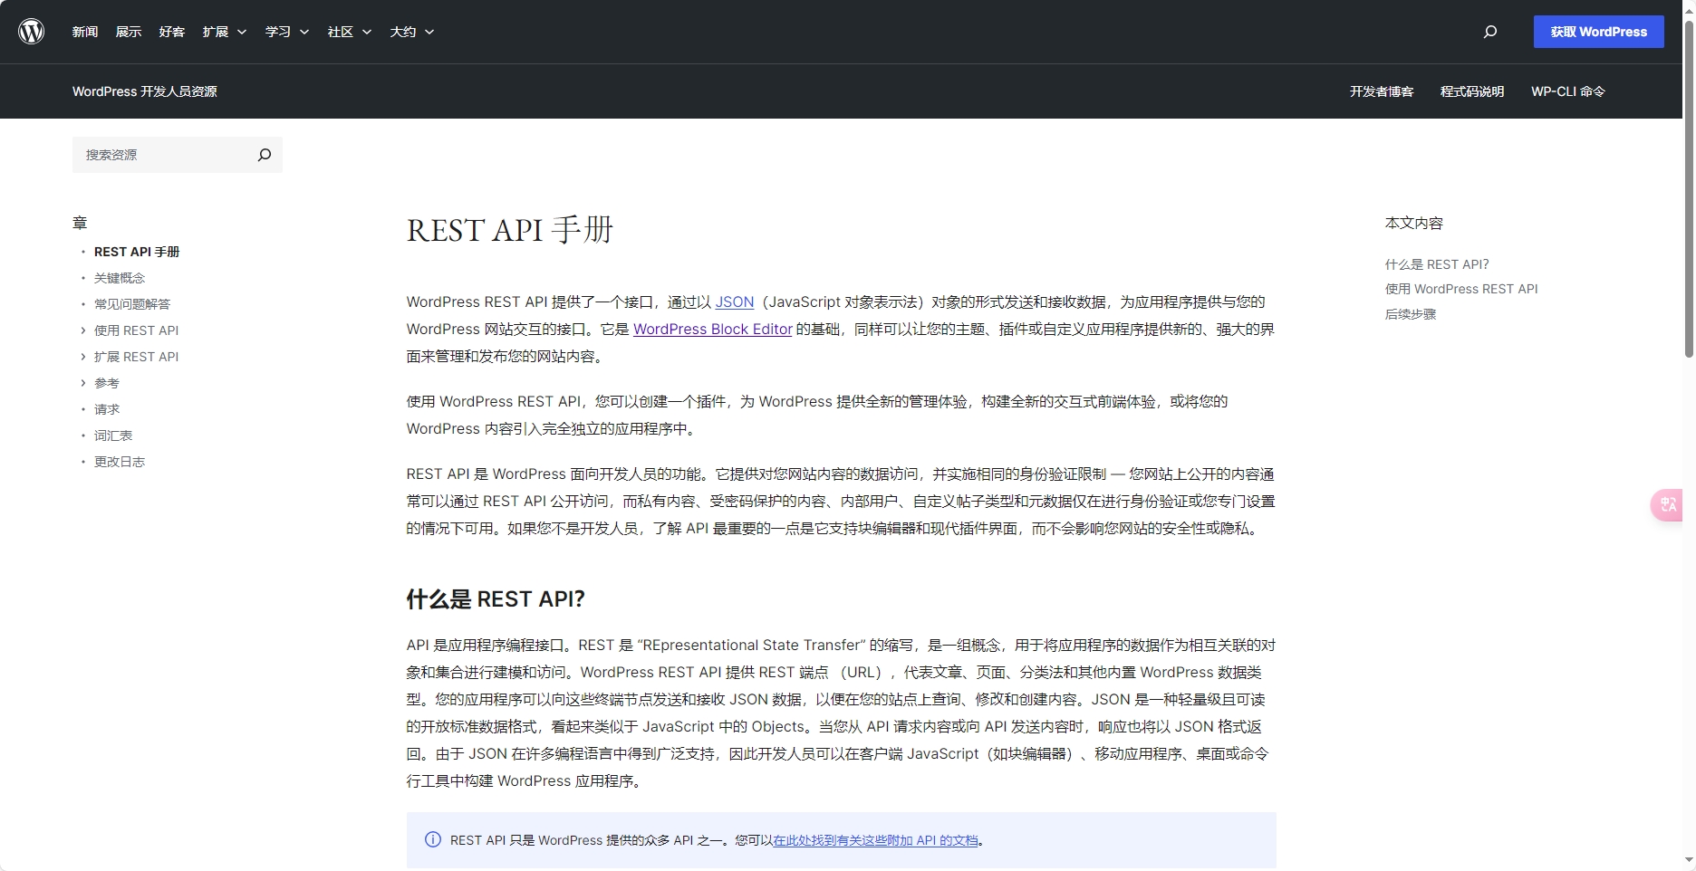Click the REST API 手册 page heading
Screen dimensions: 1696x871
point(510,230)
